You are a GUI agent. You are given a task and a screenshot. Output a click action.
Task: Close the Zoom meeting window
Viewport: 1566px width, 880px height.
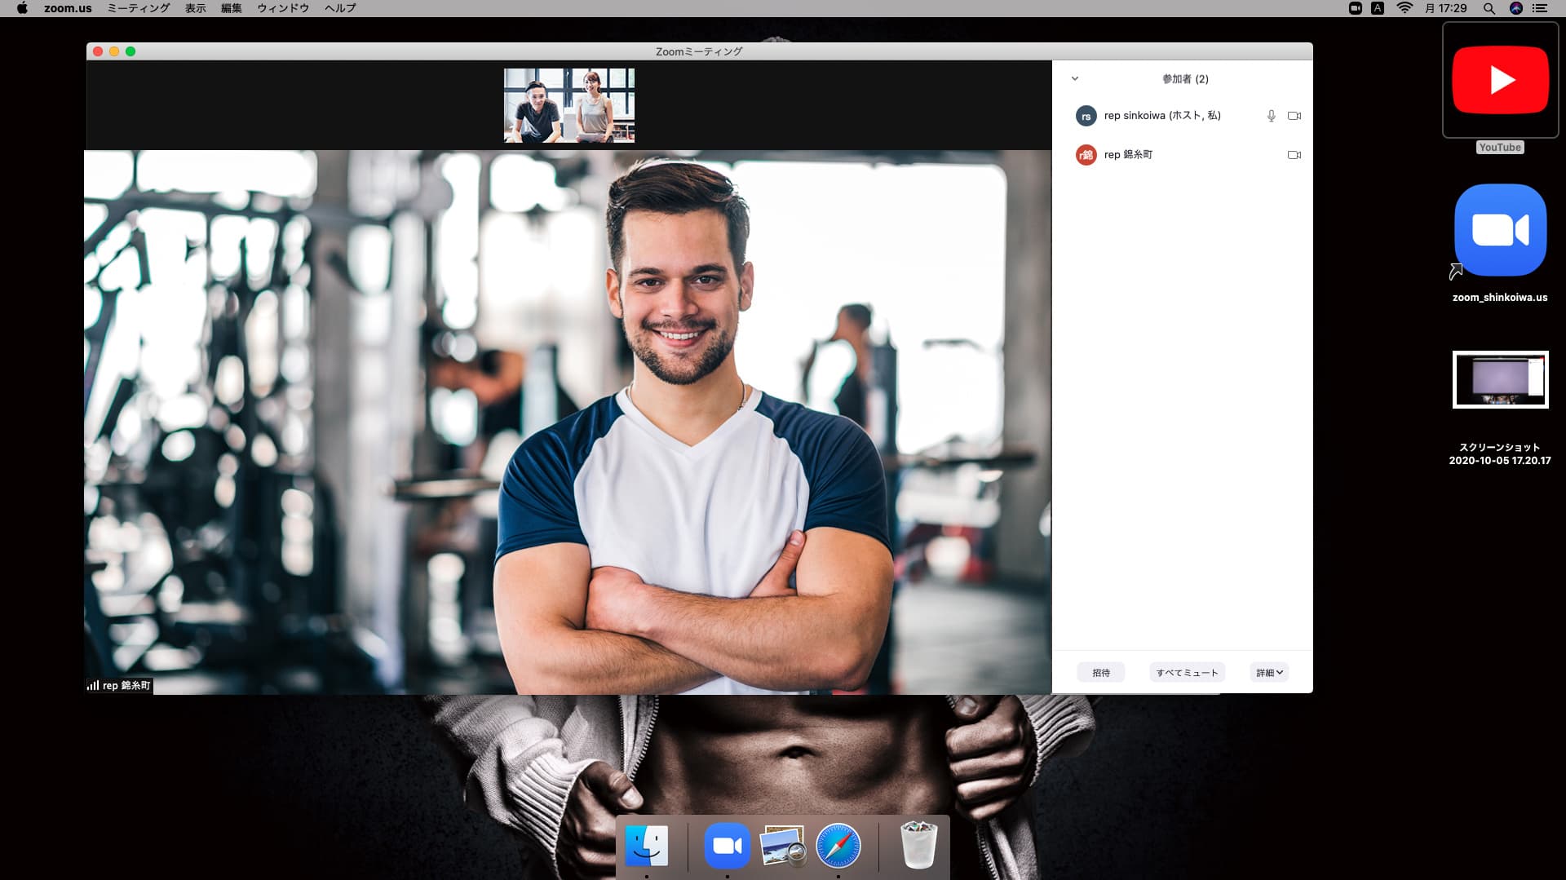click(98, 51)
